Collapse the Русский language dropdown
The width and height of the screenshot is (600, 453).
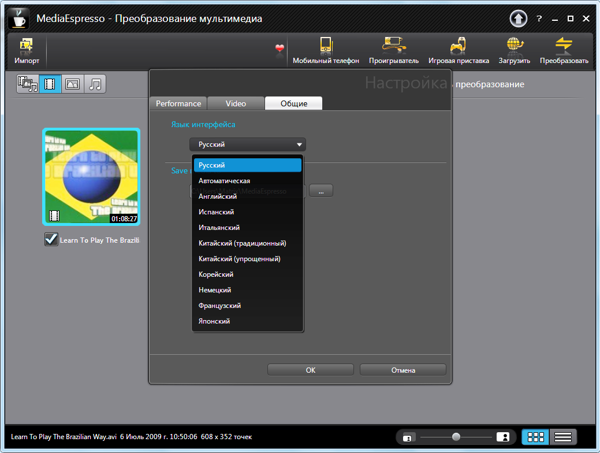pyautogui.click(x=247, y=144)
